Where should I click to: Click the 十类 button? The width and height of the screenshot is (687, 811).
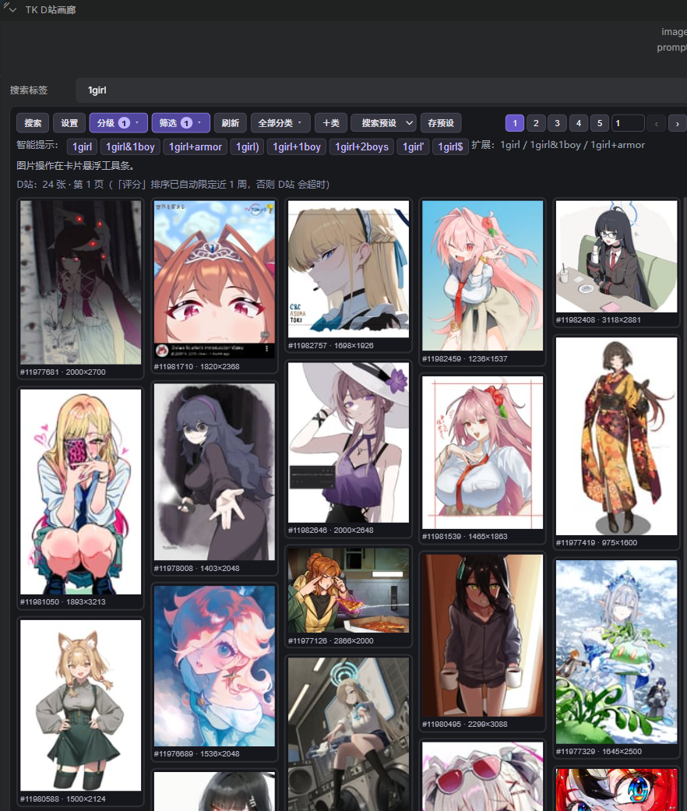pos(331,123)
